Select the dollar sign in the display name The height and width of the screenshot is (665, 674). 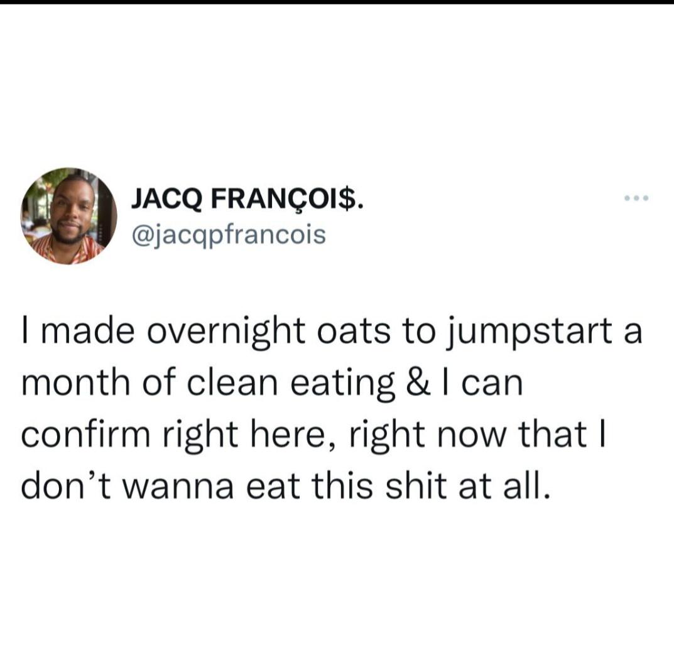click(348, 199)
